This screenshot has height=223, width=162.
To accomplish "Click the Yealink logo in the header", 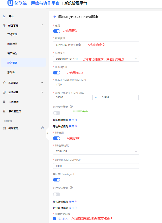I will point(11,4).
